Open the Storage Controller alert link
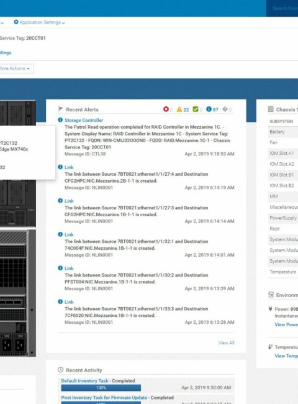Viewport: 298px width, 404px height. tap(84, 121)
